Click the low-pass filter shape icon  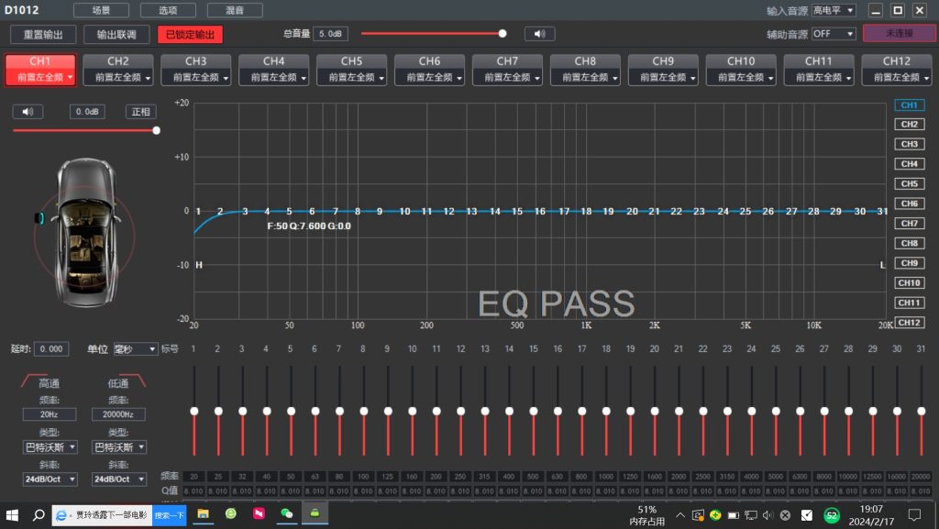click(x=134, y=380)
